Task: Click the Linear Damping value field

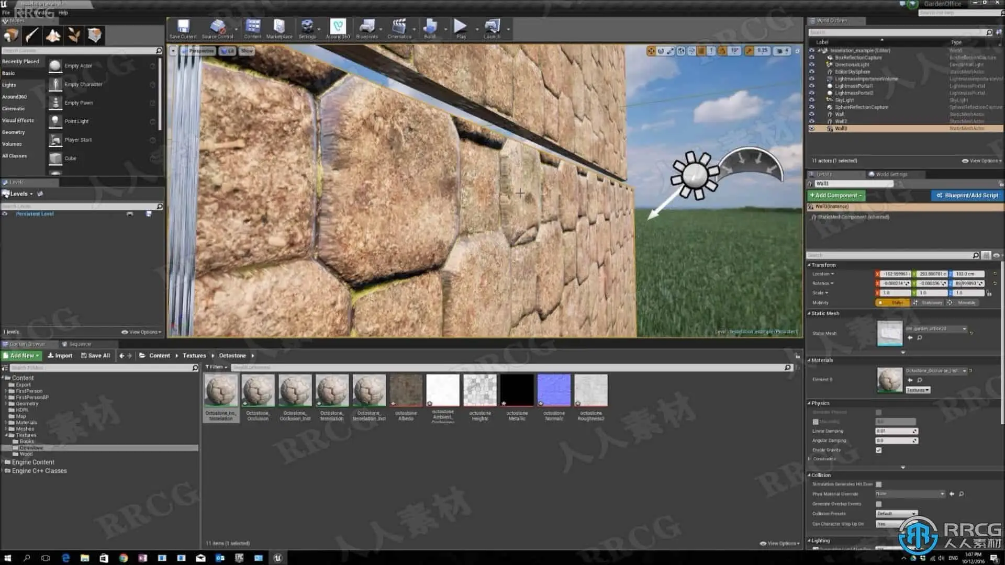Action: pyautogui.click(x=894, y=431)
